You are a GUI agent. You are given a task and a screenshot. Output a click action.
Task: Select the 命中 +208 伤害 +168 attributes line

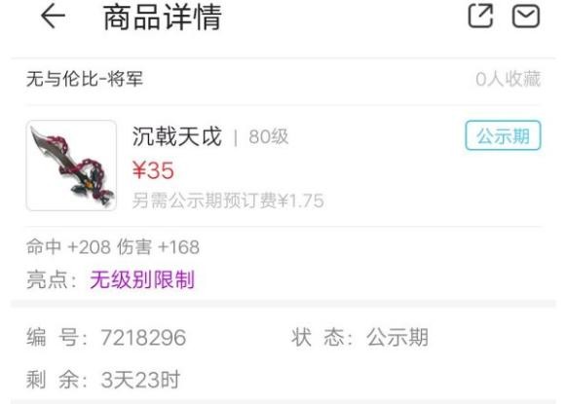point(113,247)
